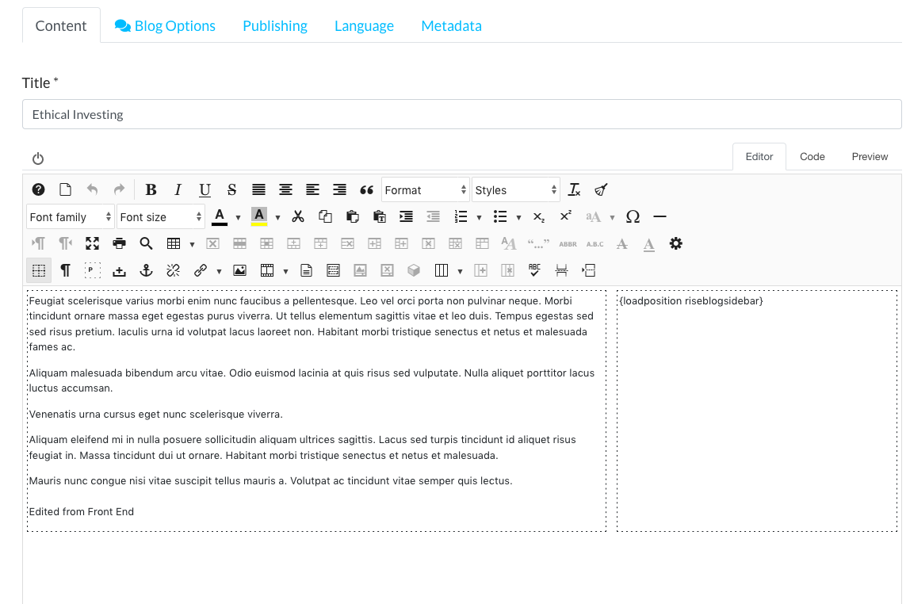This screenshot has height=604, width=910.
Task: Switch to the Publishing tab
Action: coord(275,25)
